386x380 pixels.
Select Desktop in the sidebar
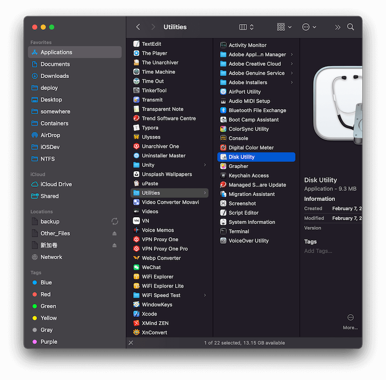point(75,100)
